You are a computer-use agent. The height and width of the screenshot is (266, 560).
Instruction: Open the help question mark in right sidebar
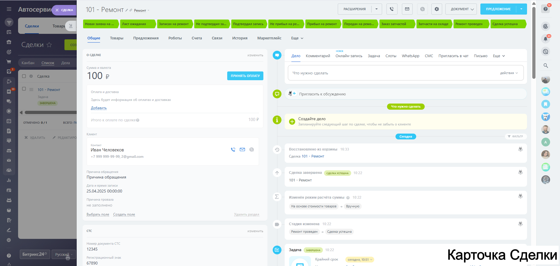(545, 9)
